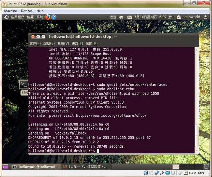Click the mouse integration status icon

tap(180, 173)
